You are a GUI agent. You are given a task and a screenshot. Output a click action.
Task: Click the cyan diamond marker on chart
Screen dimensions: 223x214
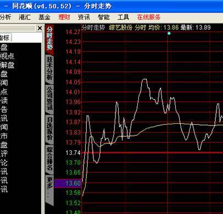[x=169, y=33]
